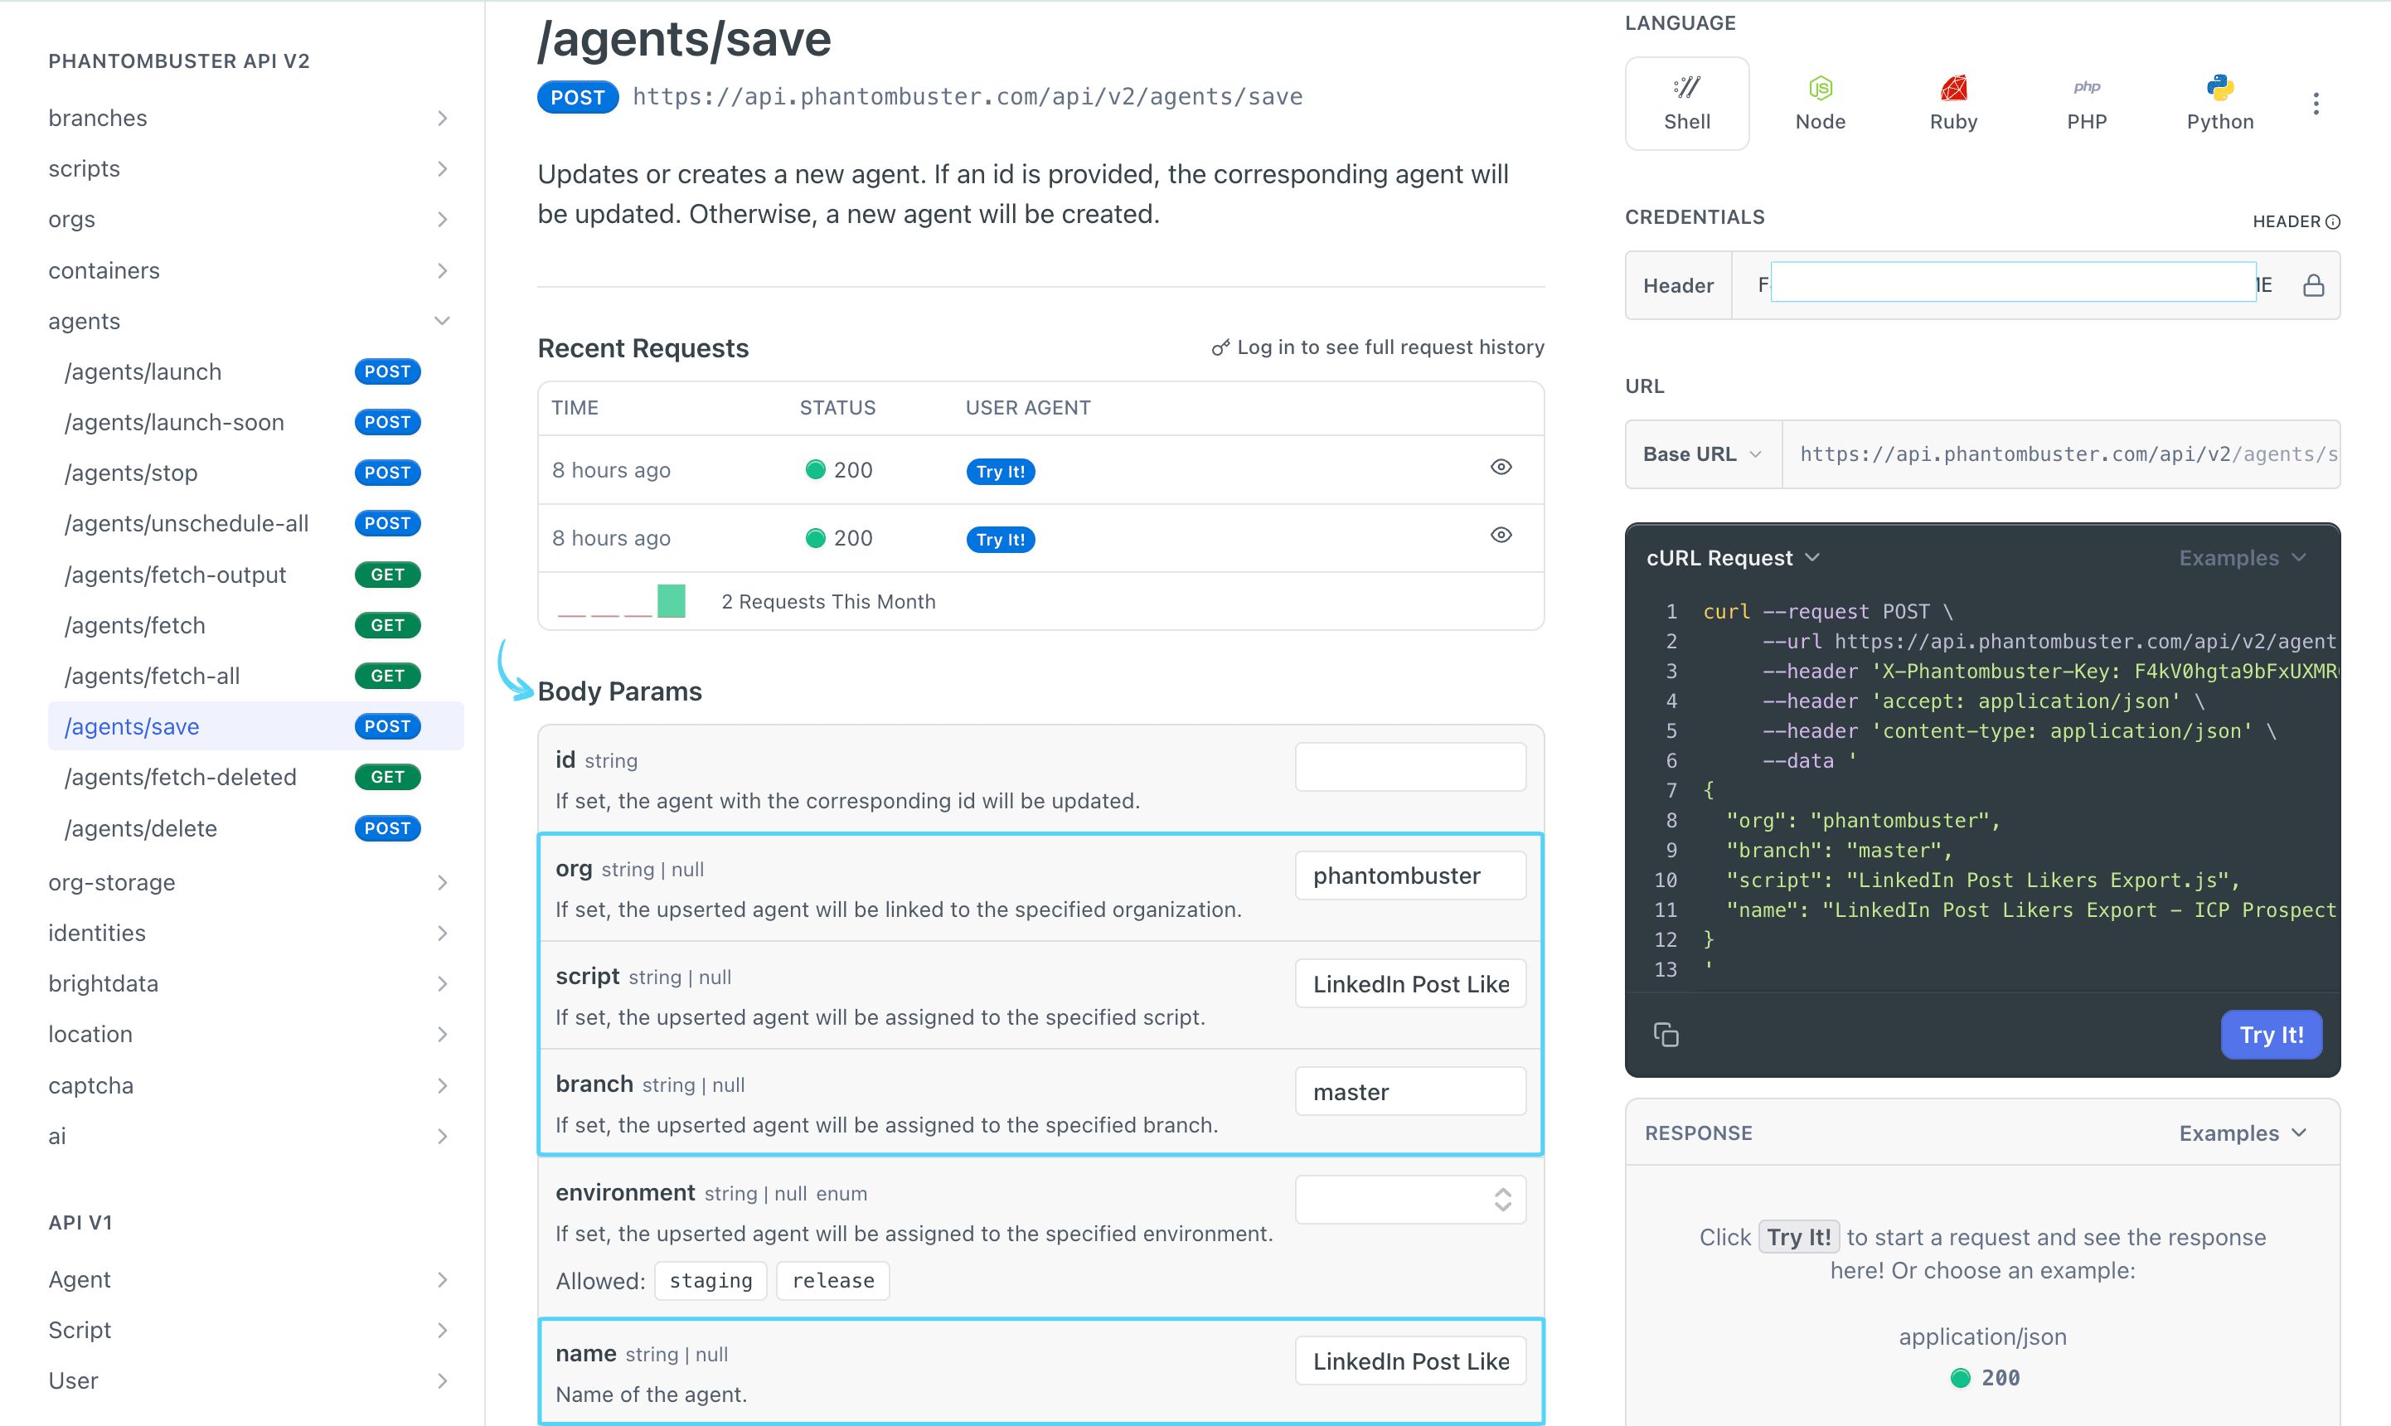Open Base URL dropdown
This screenshot has height=1426, width=2391.
click(1702, 454)
